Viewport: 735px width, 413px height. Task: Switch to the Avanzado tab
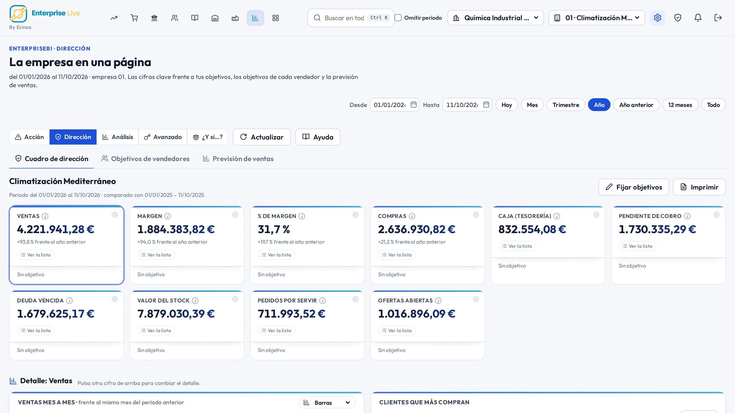(x=163, y=137)
